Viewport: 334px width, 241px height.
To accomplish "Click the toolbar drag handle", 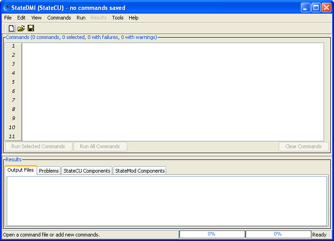I will (4, 28).
